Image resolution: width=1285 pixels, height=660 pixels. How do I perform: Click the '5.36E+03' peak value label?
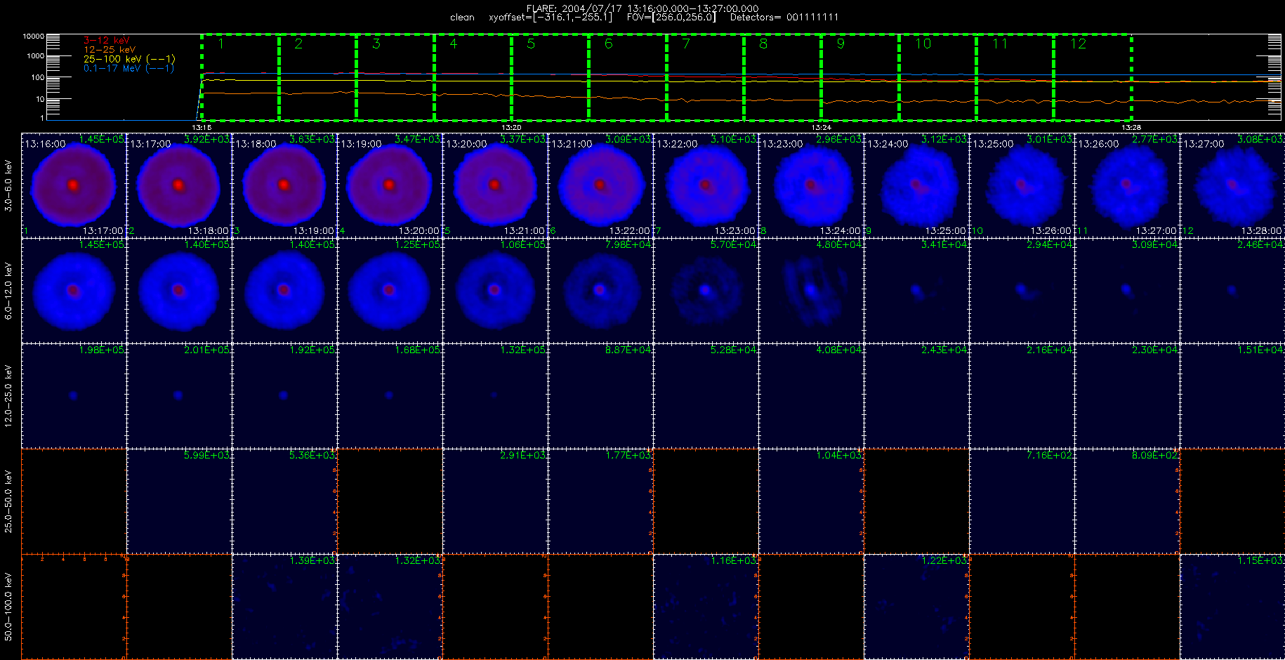pyautogui.click(x=312, y=455)
